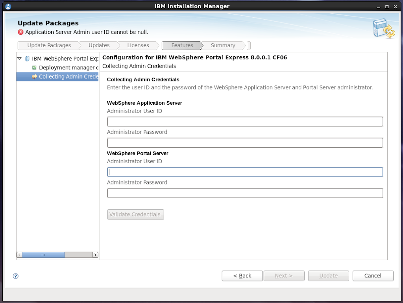Viewport: 403px width, 303px height.
Task: Click the IBM WebSphere Portal package icon
Action: click(x=27, y=59)
